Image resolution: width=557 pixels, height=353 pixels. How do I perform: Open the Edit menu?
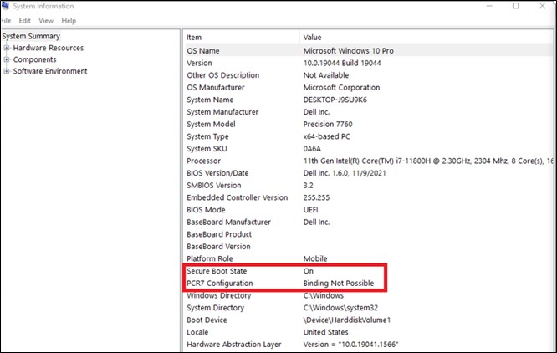click(25, 20)
